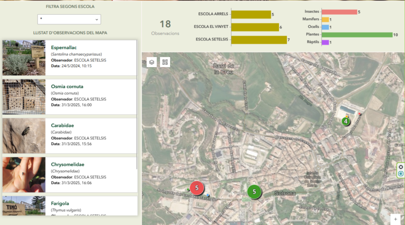Image resolution: width=405 pixels, height=225 pixels.
Task: Open the school filter dropdown
Action: 69,19
